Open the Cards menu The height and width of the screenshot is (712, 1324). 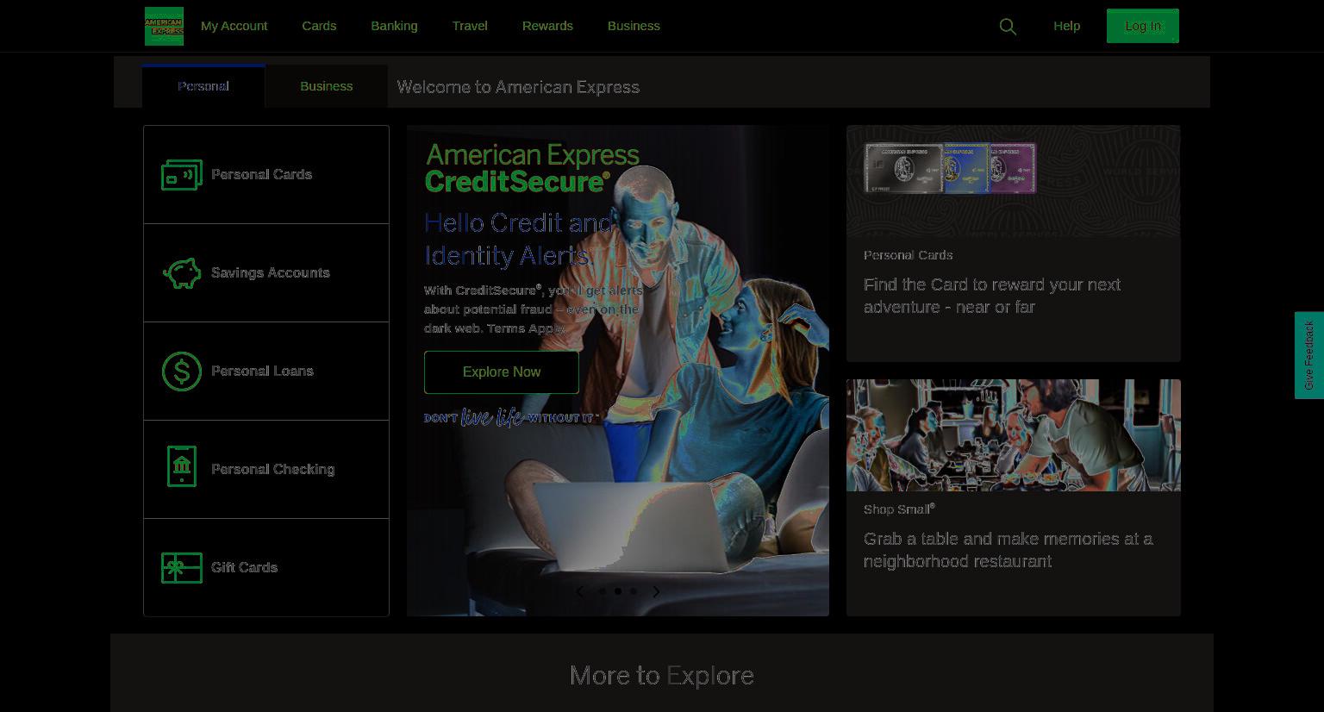point(319,26)
